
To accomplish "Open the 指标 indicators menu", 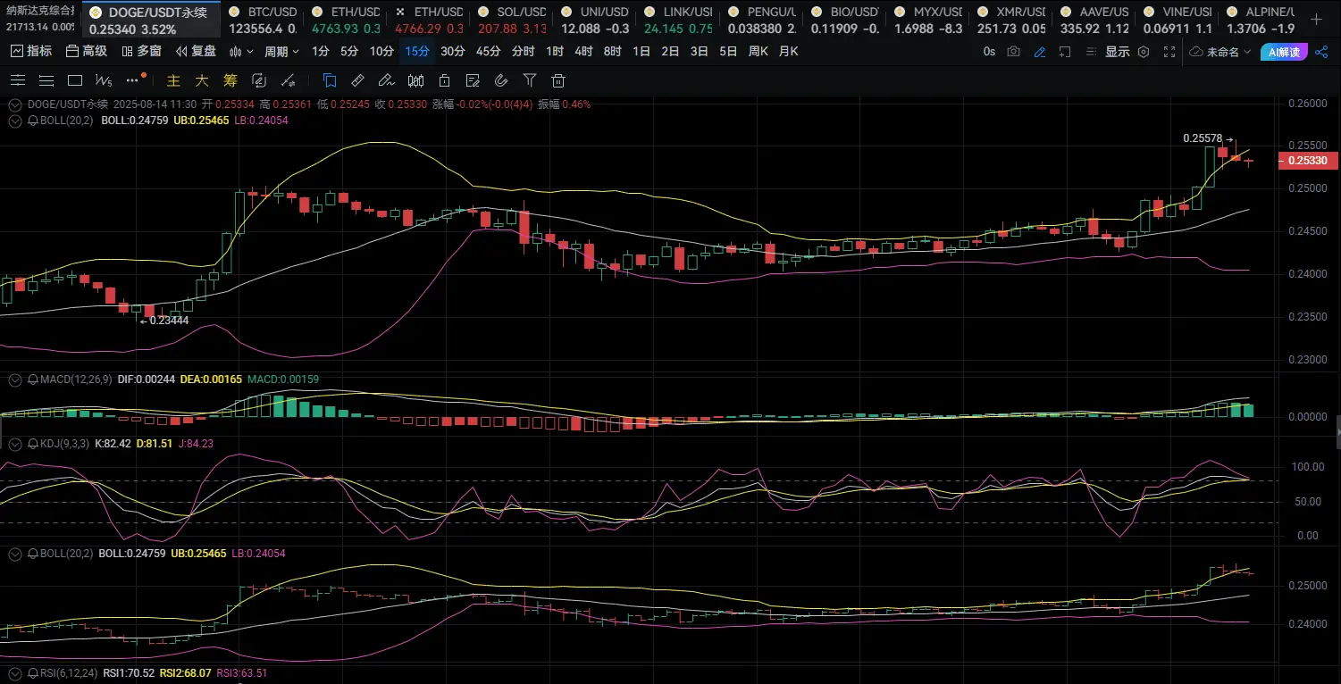I will pyautogui.click(x=31, y=51).
